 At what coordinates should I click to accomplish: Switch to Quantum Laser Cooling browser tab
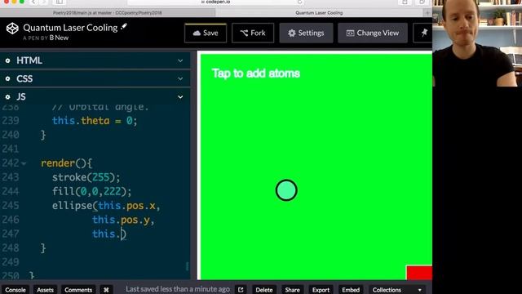click(319, 13)
